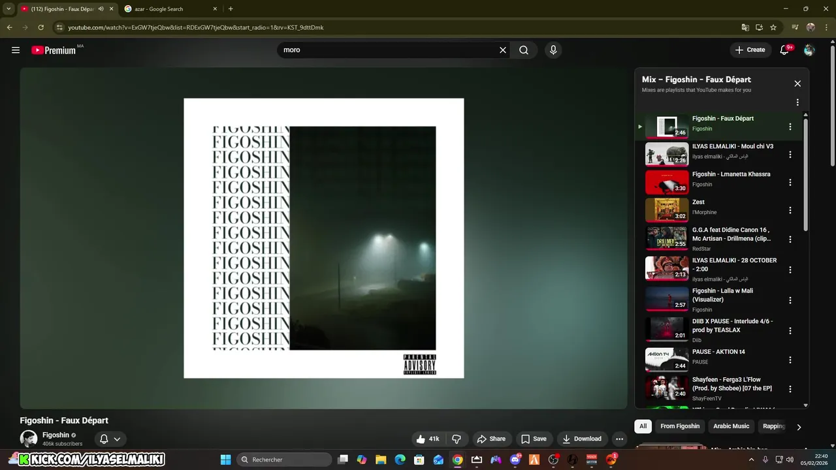View site information icon in address bar
The width and height of the screenshot is (836, 470).
click(x=59, y=27)
